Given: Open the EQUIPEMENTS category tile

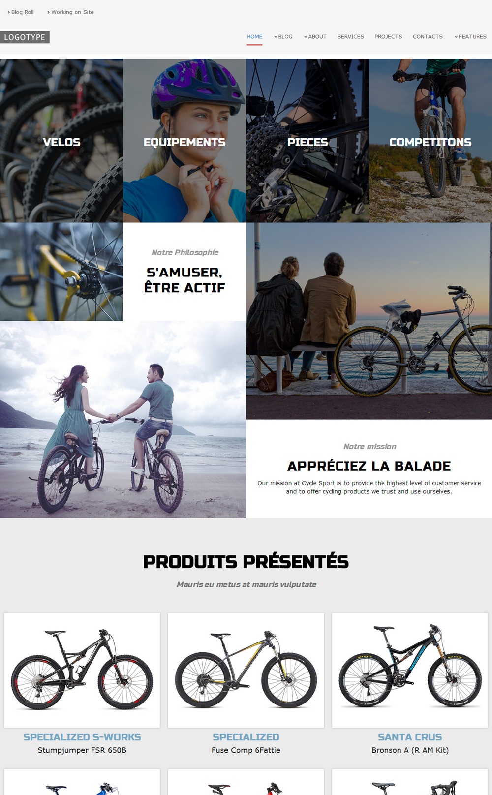Looking at the screenshot, I should [184, 141].
